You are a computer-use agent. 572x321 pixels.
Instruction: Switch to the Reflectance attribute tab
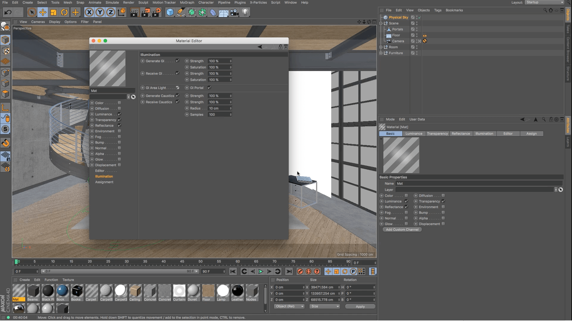pyautogui.click(x=461, y=134)
